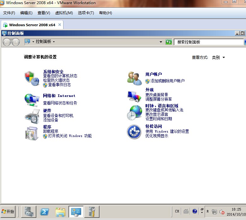Click the Forward navigation arrow
Image resolution: width=246 pixels, height=220 pixels.
point(16,42)
